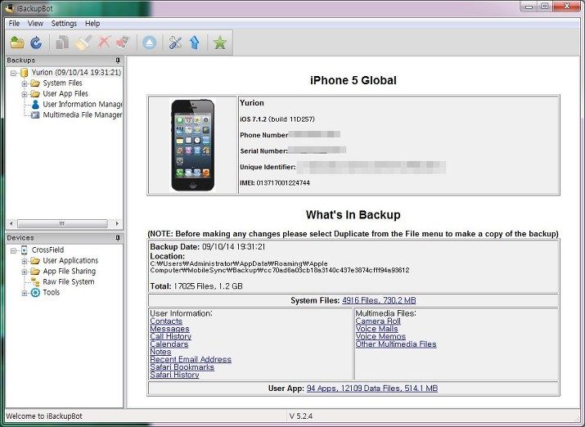Screen dimensions: 585x427
Task: Open the Safari History link
Action: click(x=174, y=375)
